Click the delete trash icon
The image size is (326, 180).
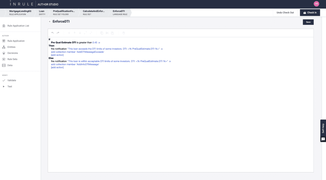pos(124,33)
